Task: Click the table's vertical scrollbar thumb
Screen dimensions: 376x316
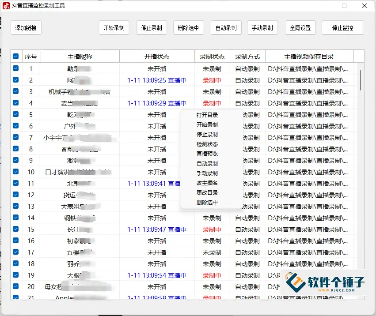Action: (x=361, y=80)
